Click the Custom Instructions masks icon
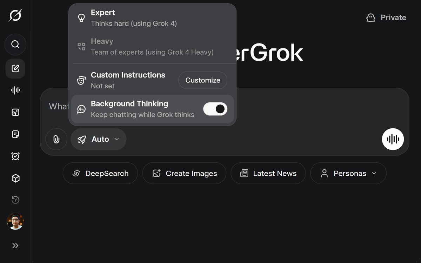This screenshot has width=421, height=263. [x=81, y=80]
